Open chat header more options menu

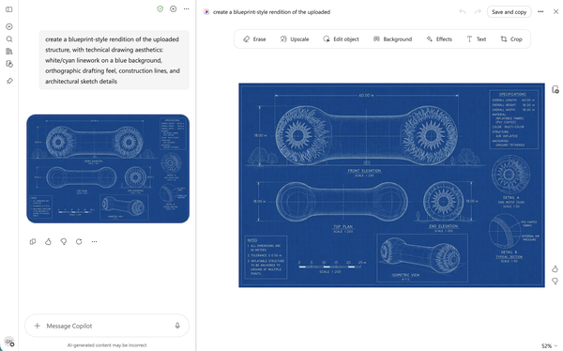point(186,9)
